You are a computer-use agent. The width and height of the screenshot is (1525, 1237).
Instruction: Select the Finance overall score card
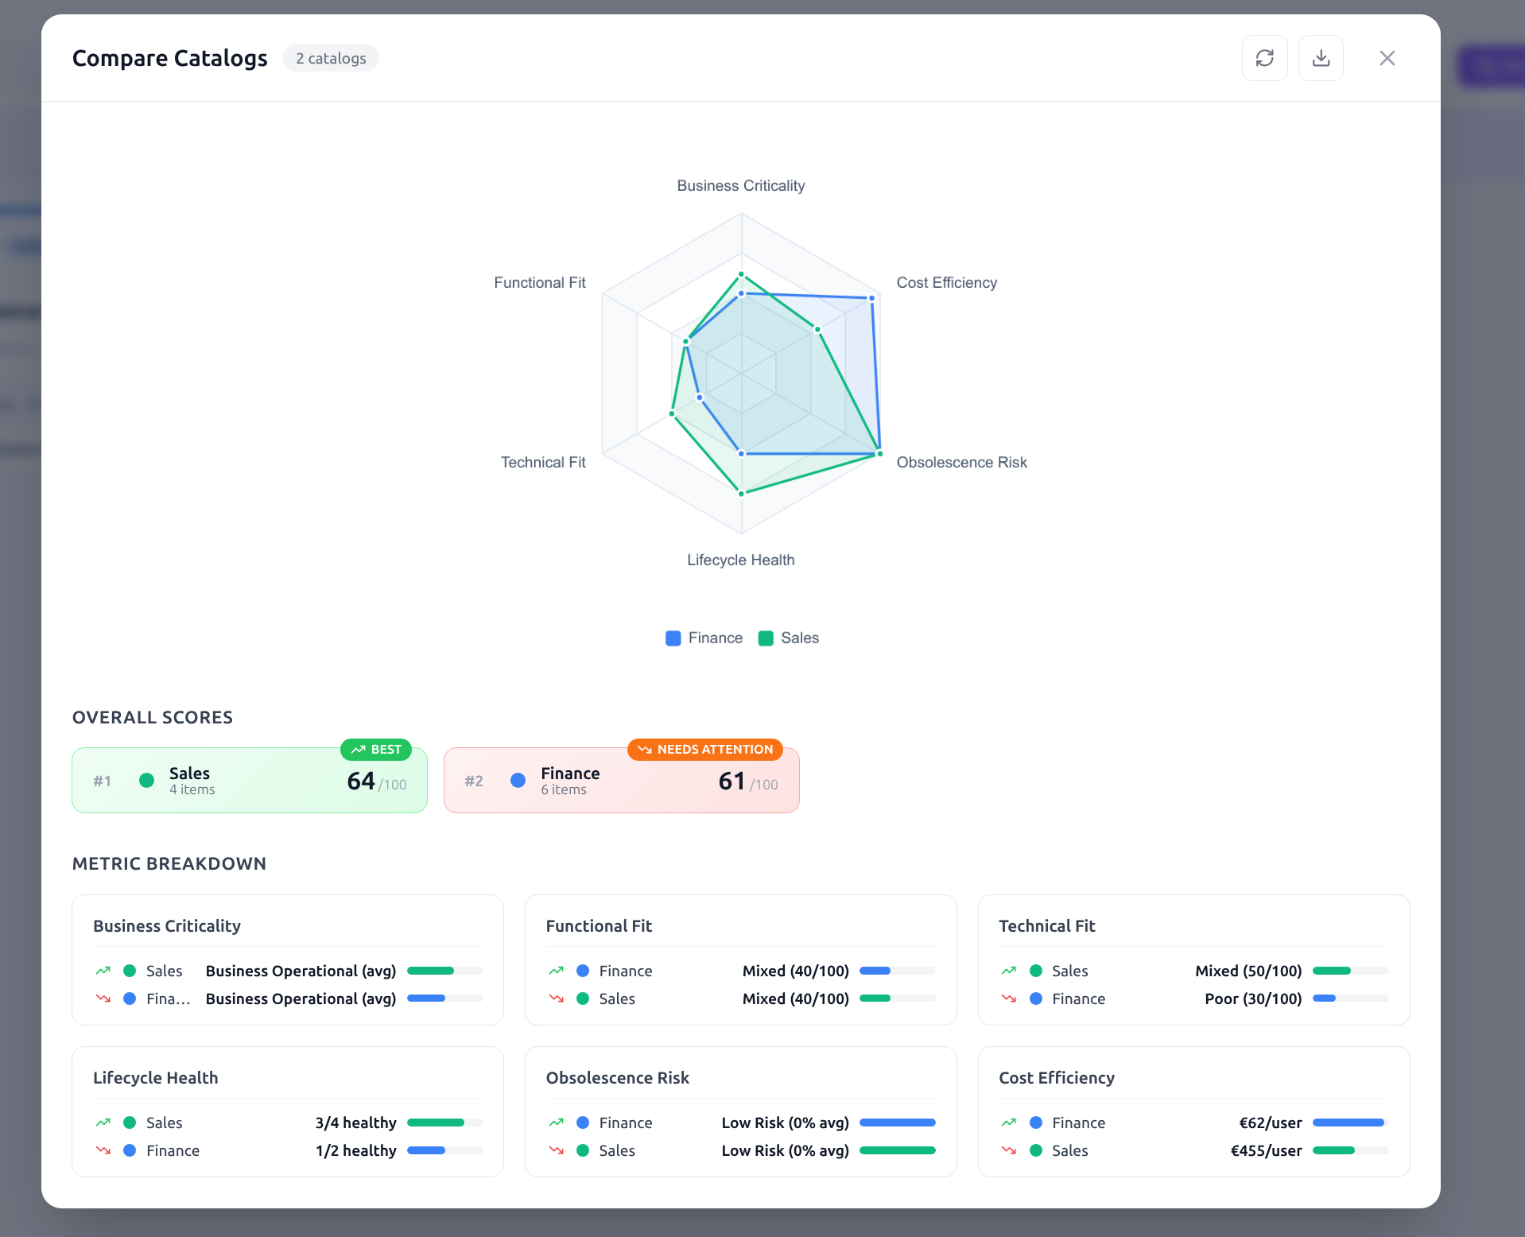point(621,781)
